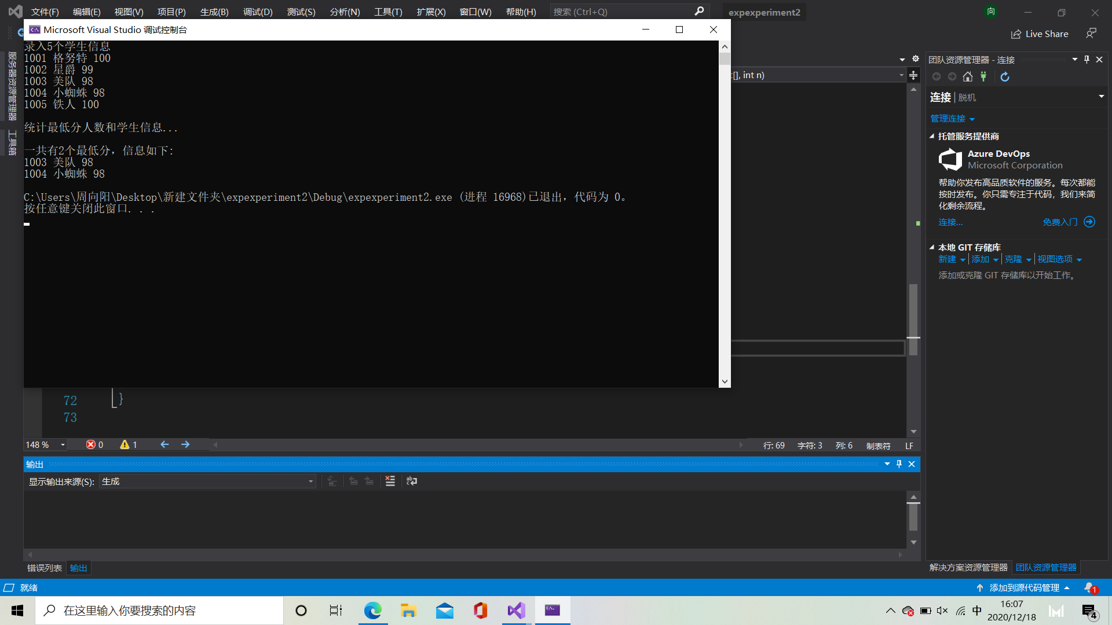
Task: Switch to the 错误列表 tab
Action: pyautogui.click(x=44, y=568)
